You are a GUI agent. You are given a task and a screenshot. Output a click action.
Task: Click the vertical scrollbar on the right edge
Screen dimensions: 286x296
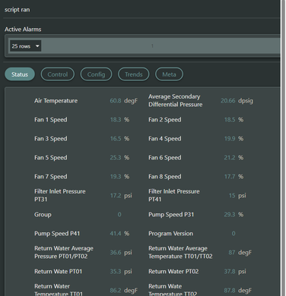pos(283,148)
